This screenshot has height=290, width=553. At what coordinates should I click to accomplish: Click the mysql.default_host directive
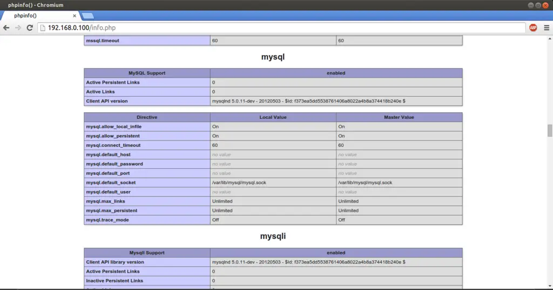tap(108, 154)
